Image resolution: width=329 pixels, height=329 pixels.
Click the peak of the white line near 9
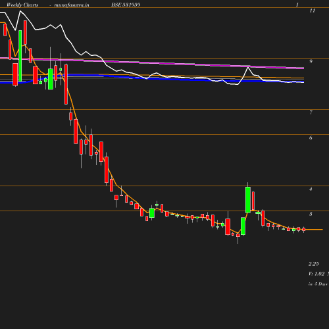(x=248, y=67)
